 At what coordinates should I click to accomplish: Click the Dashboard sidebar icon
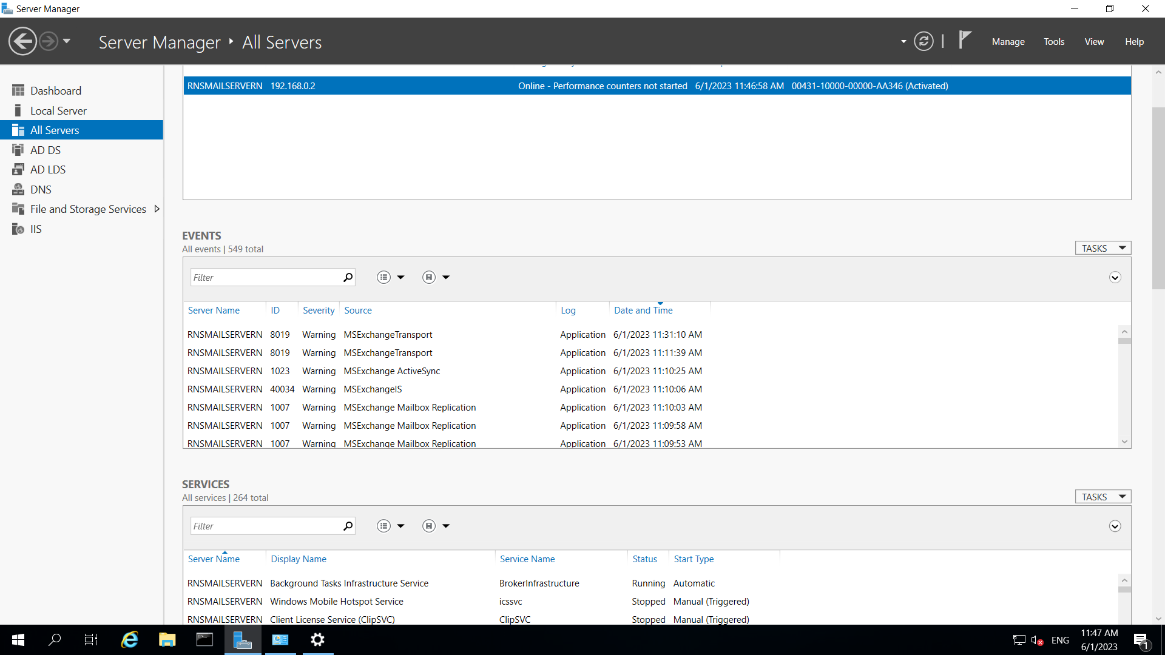point(18,90)
